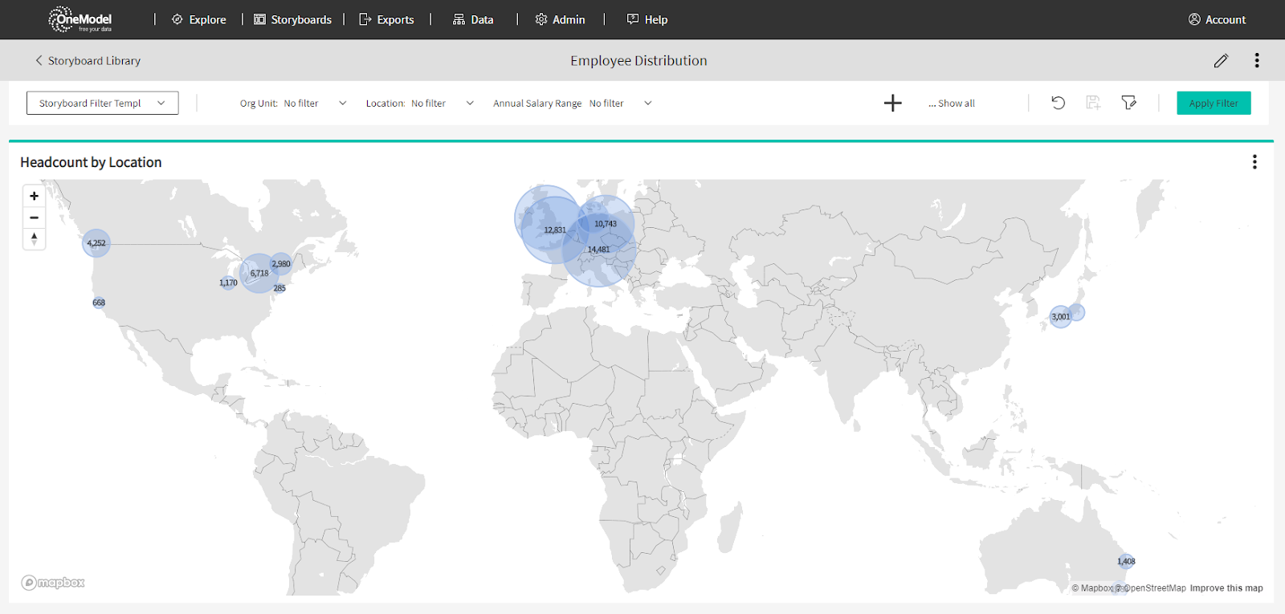Click the plus icon to add filter
The width and height of the screenshot is (1285, 614).
click(x=892, y=104)
